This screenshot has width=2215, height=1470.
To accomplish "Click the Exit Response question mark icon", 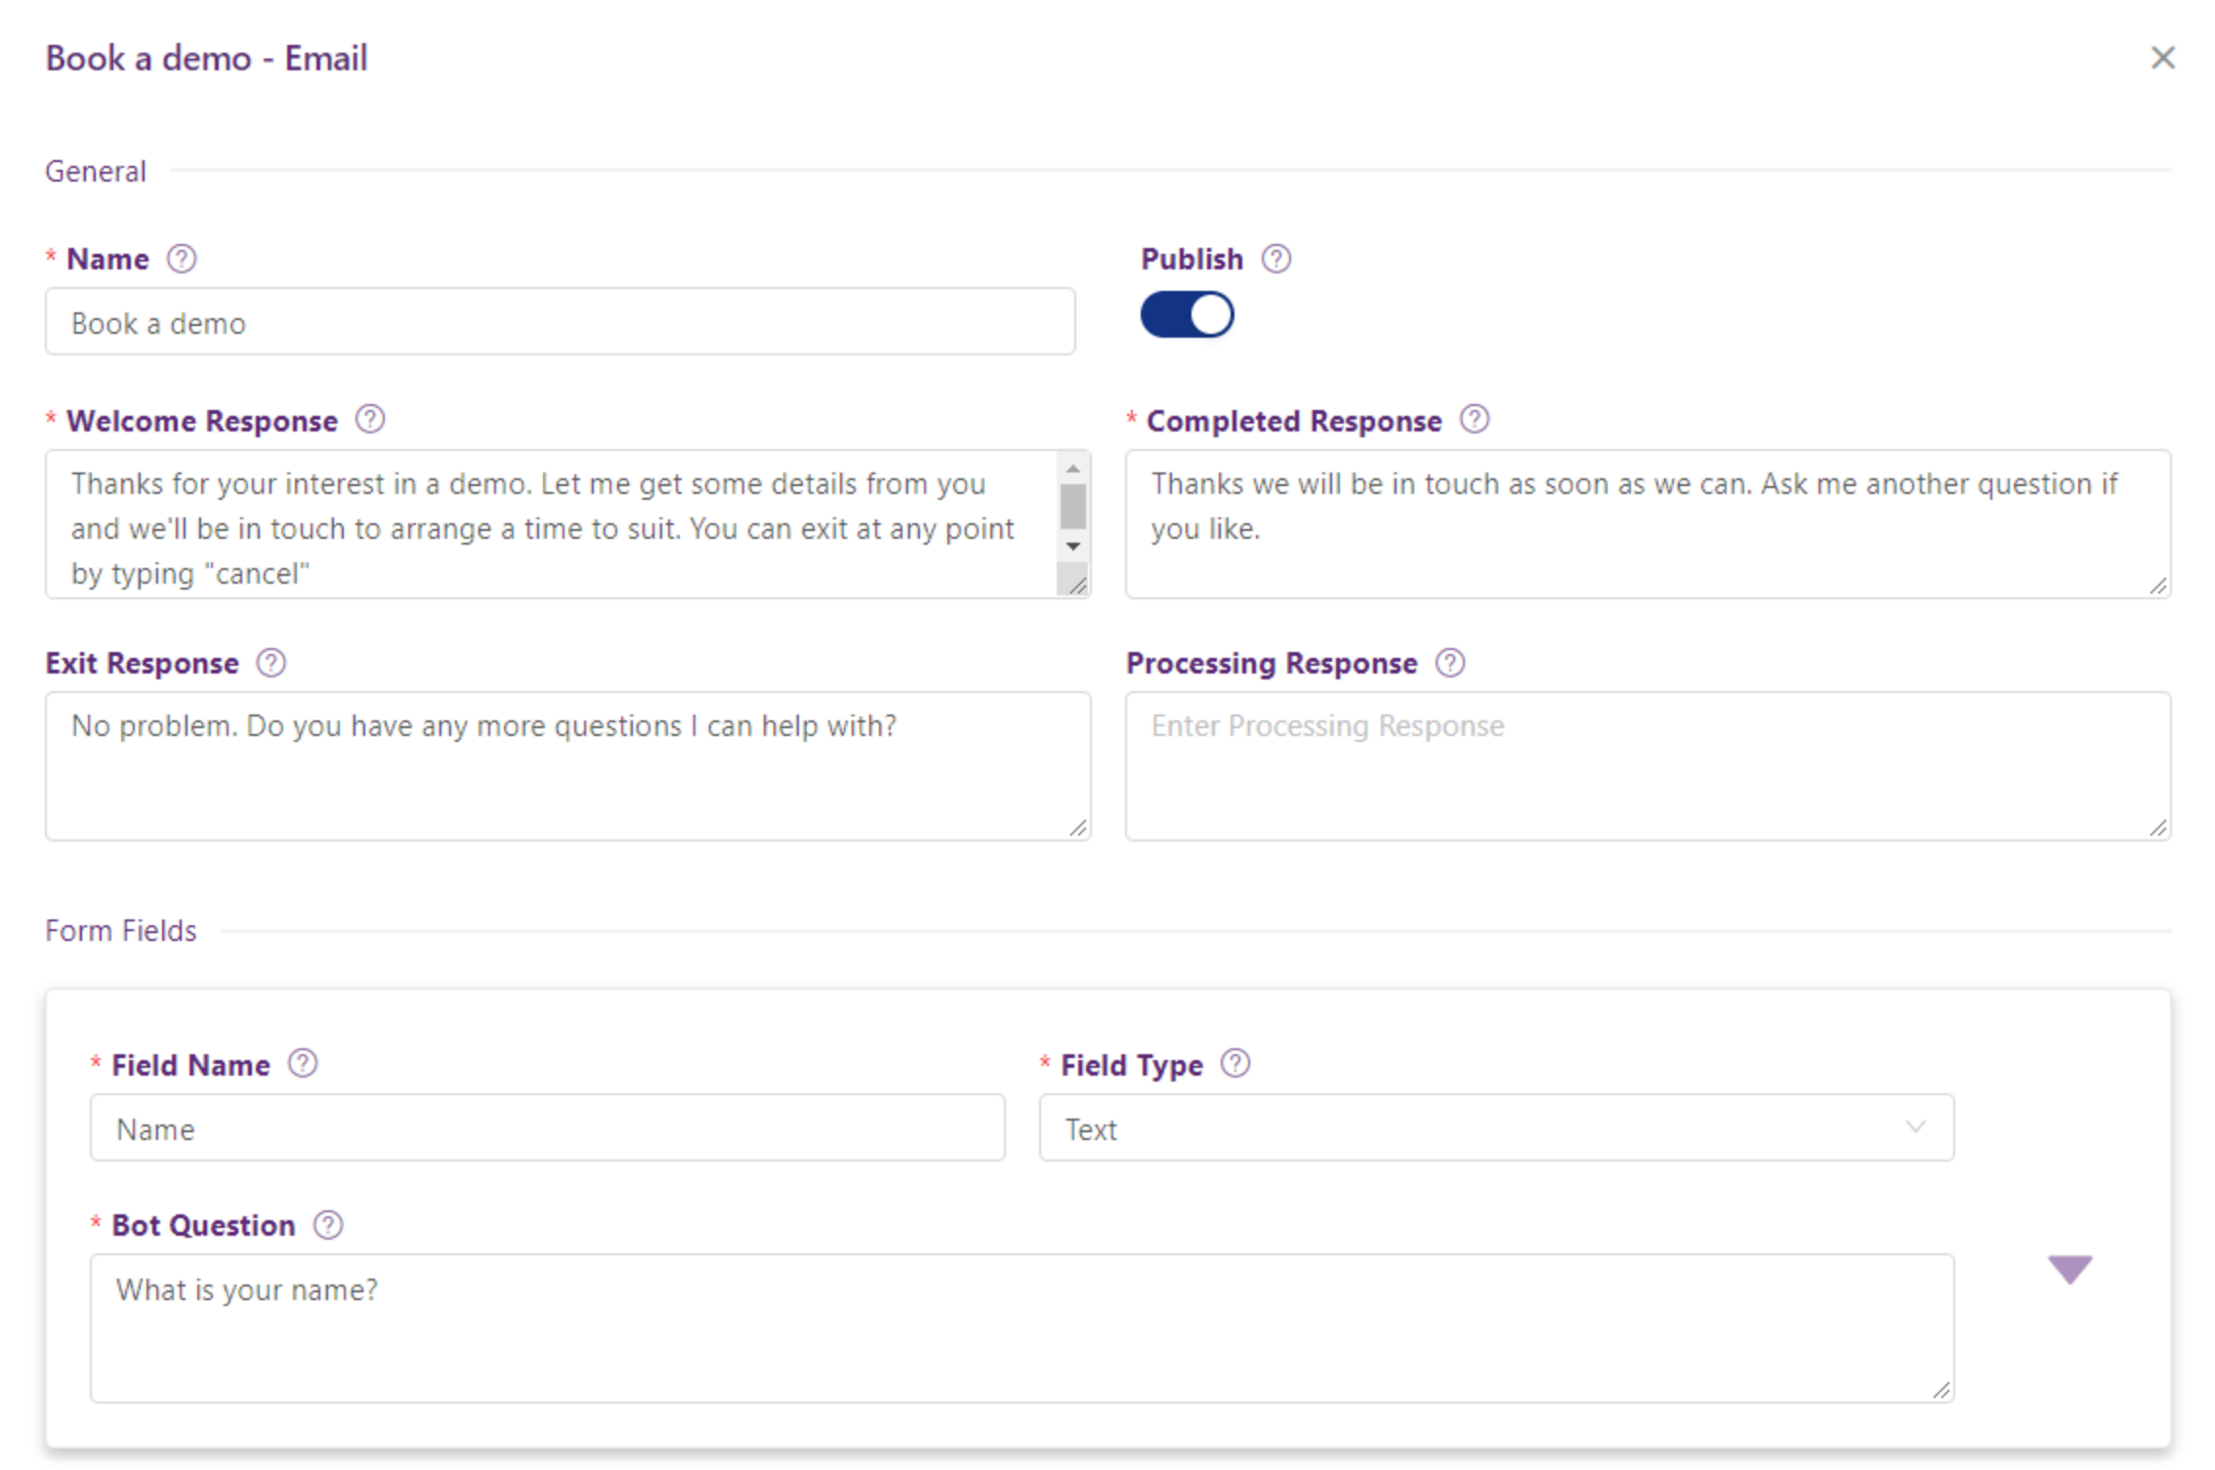I will point(271,663).
